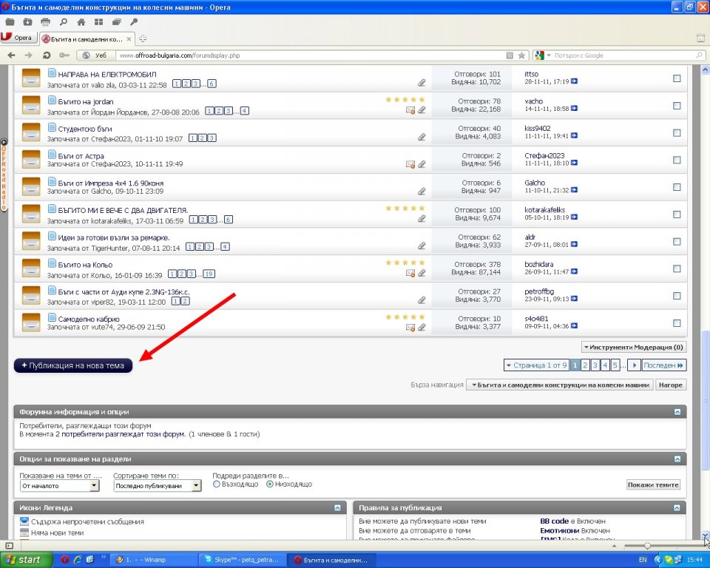Open the Страница 1 от 9 dropdown
This screenshot has height=568, width=710.
[x=536, y=365]
